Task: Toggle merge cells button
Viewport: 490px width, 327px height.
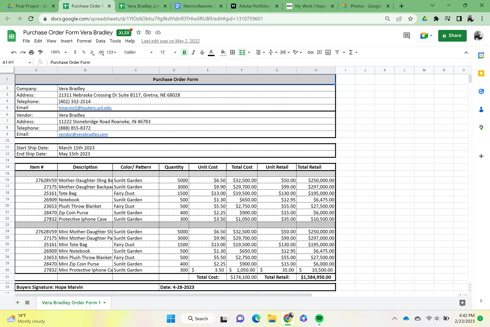Action: coord(242,52)
